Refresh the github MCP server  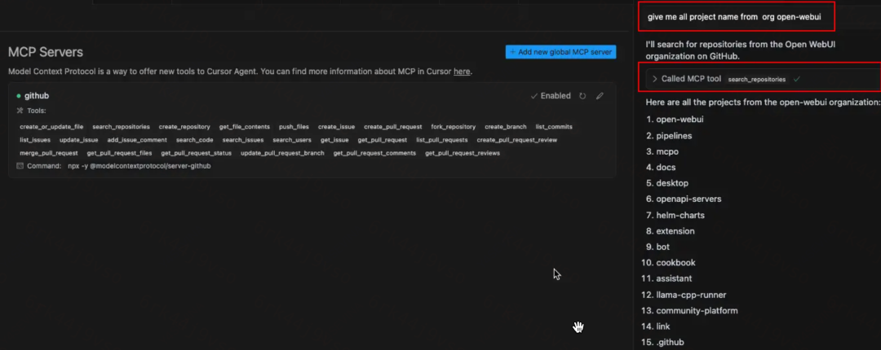(582, 96)
